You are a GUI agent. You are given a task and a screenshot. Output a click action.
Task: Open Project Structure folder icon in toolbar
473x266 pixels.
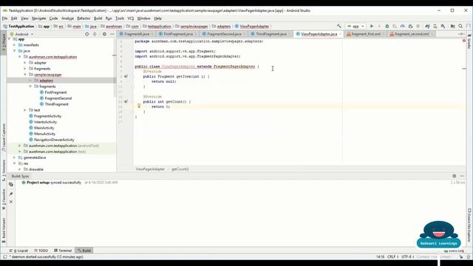[452, 27]
